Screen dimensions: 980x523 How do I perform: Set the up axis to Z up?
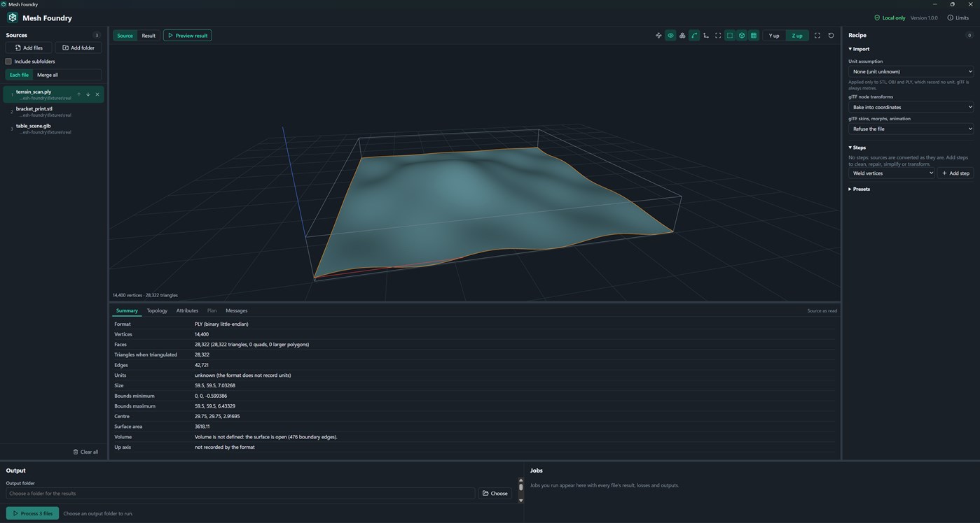pyautogui.click(x=797, y=36)
